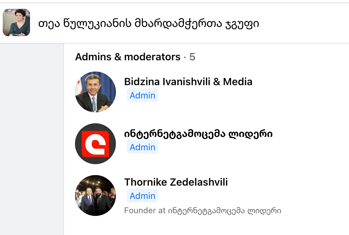Viewport: 349px width, 235px height.
Task: Select the Admins & moderators heading
Action: click(128, 57)
